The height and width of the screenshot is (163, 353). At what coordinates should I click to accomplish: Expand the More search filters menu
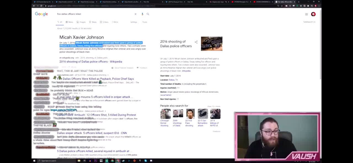[115, 22]
